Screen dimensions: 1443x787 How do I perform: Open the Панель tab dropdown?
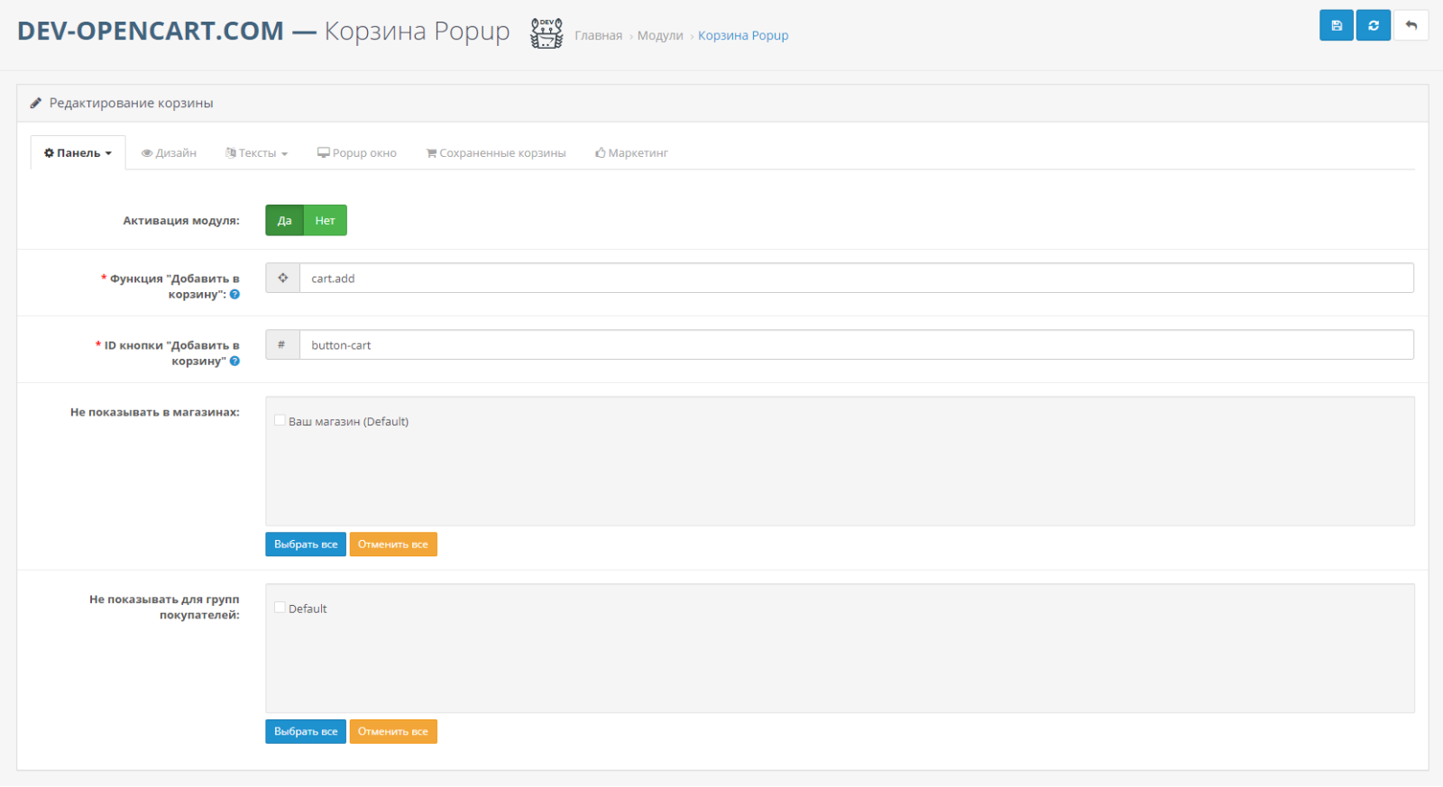(x=78, y=153)
